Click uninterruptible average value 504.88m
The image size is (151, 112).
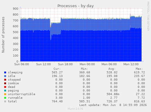point(113,94)
